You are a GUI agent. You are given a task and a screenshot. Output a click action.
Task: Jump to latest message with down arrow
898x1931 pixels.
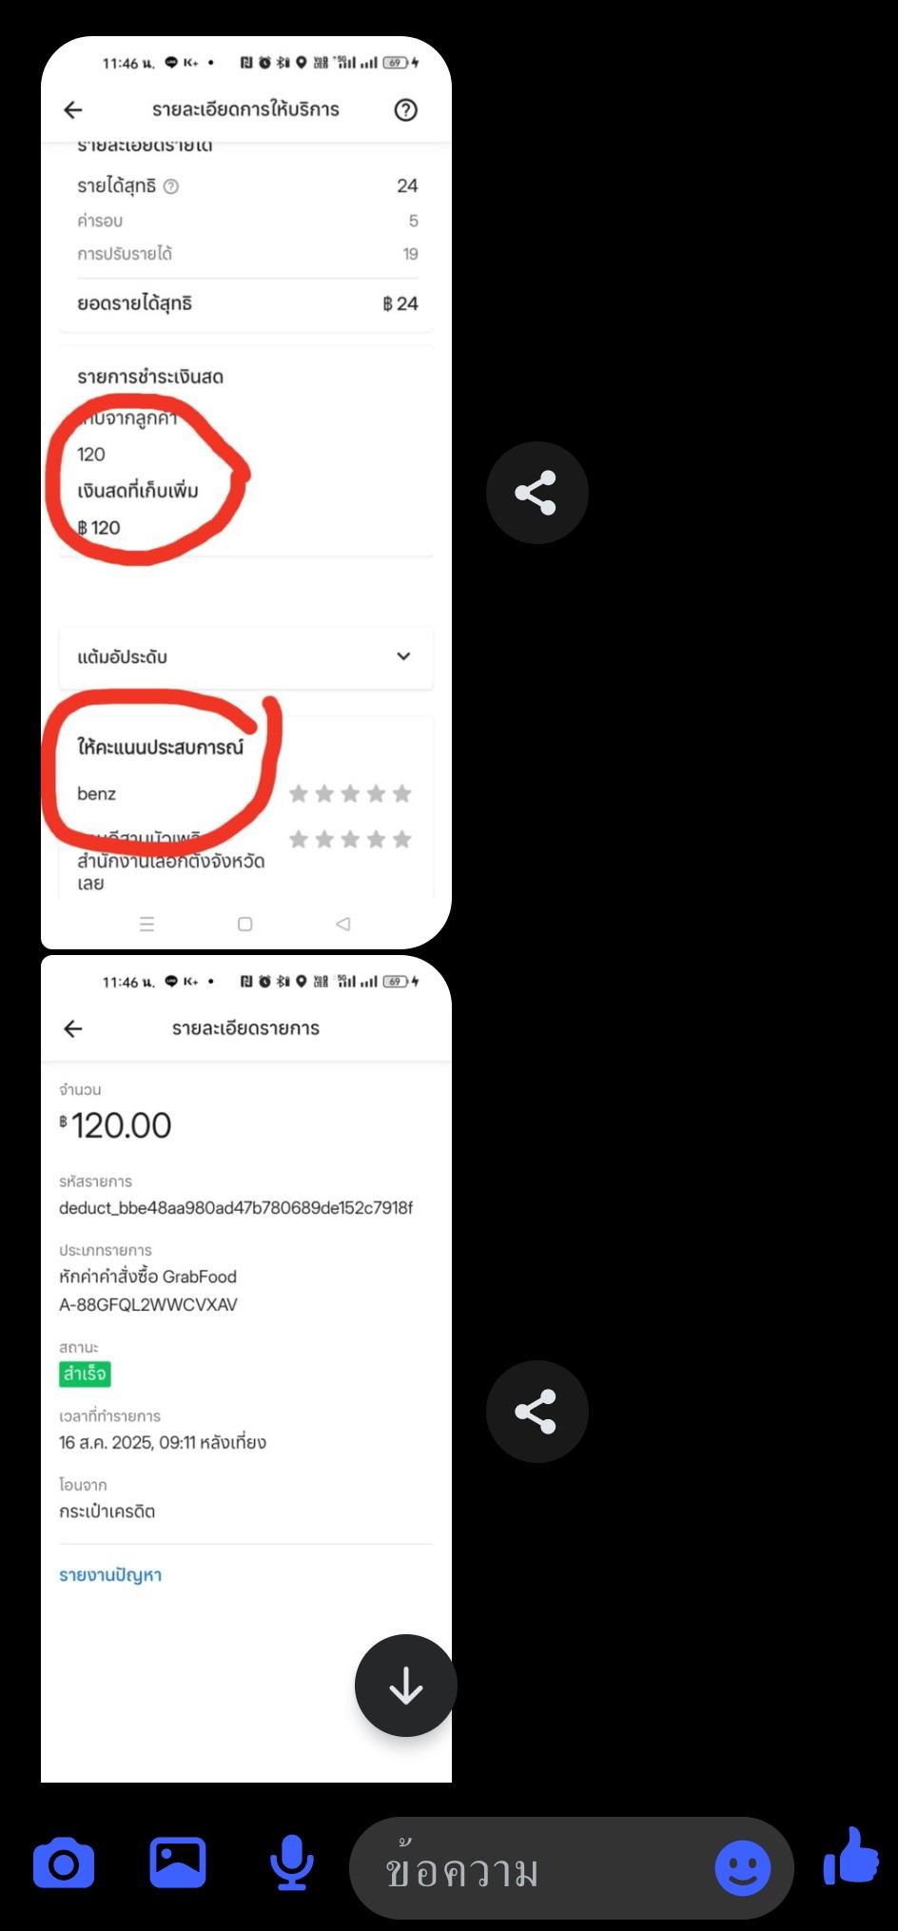click(x=406, y=1686)
